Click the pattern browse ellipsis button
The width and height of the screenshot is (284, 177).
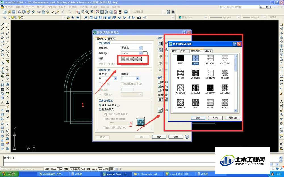pos(145,53)
